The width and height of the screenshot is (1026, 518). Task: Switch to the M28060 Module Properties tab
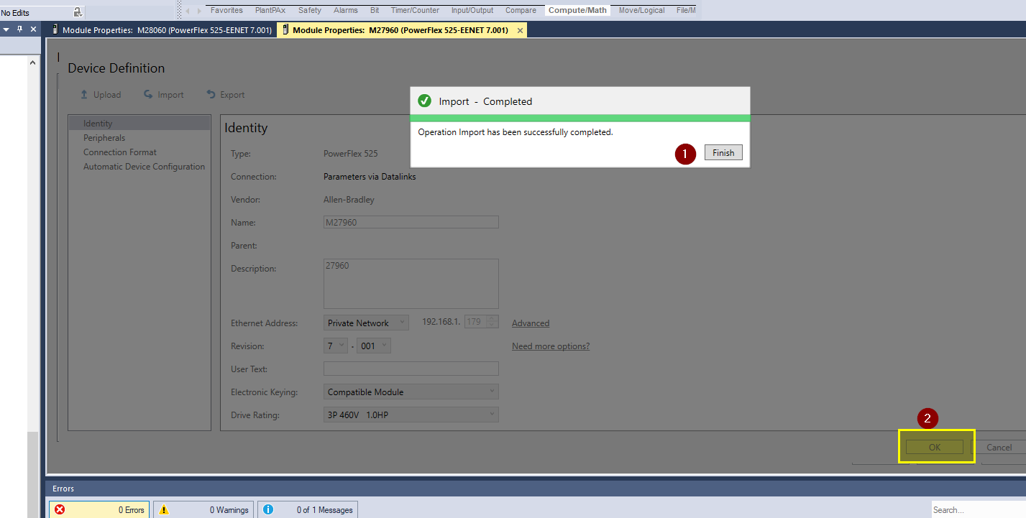[162, 30]
